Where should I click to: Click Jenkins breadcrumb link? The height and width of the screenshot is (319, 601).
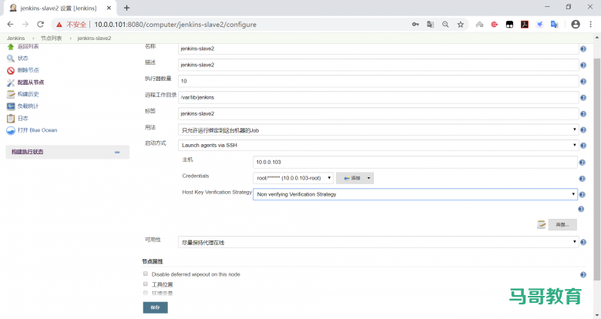(15, 38)
